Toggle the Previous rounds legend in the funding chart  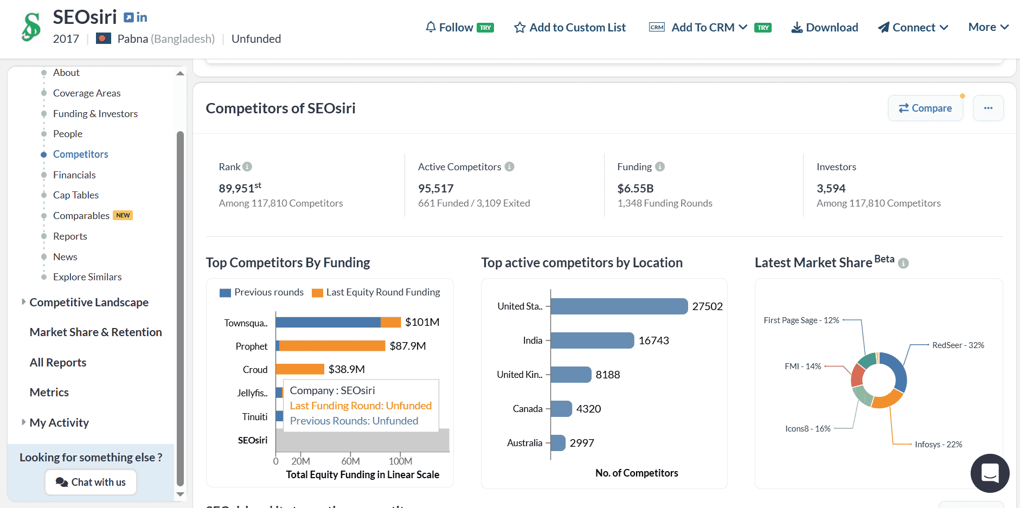261,292
